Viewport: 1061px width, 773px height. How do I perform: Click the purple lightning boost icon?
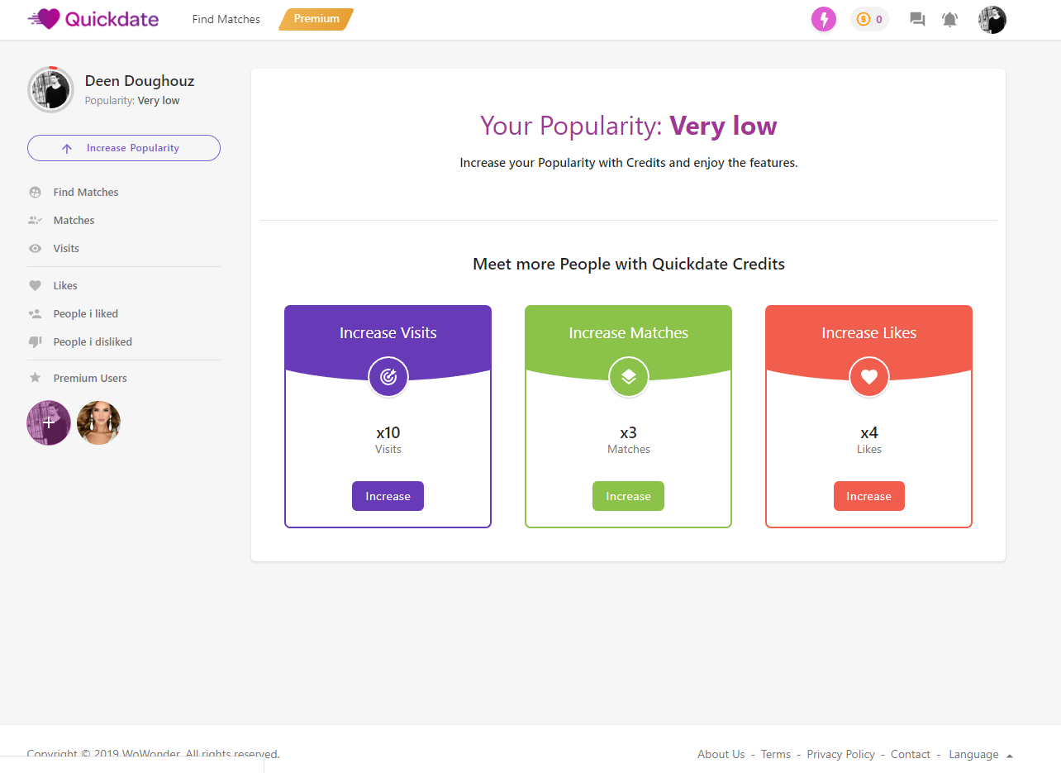tap(823, 19)
